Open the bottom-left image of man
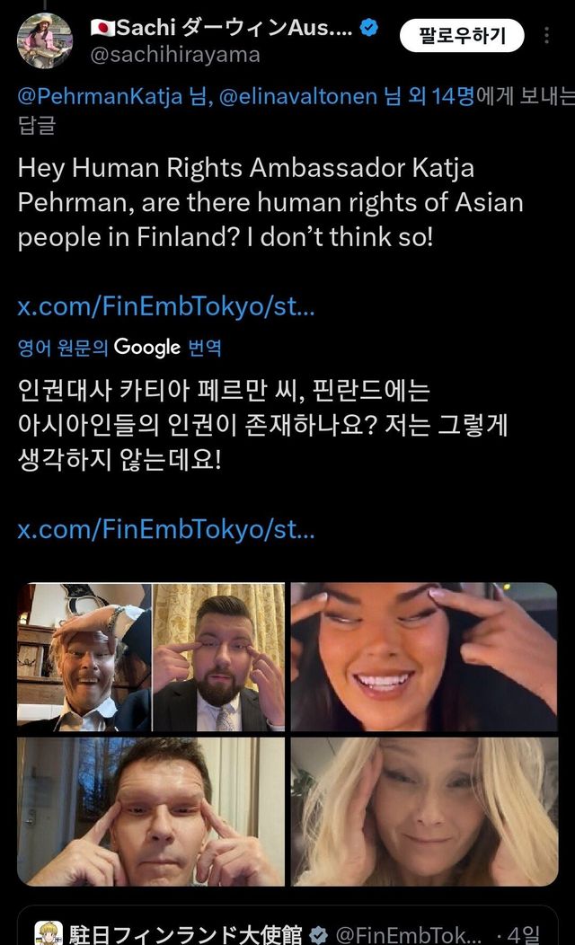 pos(151,812)
